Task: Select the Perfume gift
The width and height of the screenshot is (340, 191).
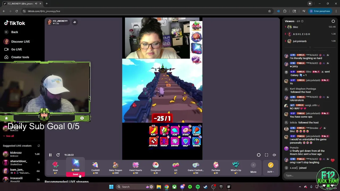Action: (216, 167)
